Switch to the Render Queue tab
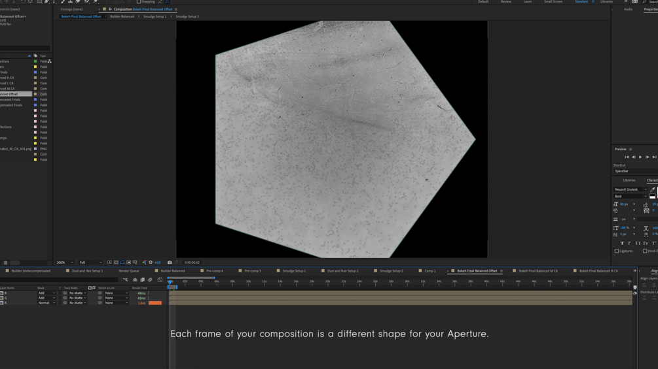 [129, 271]
